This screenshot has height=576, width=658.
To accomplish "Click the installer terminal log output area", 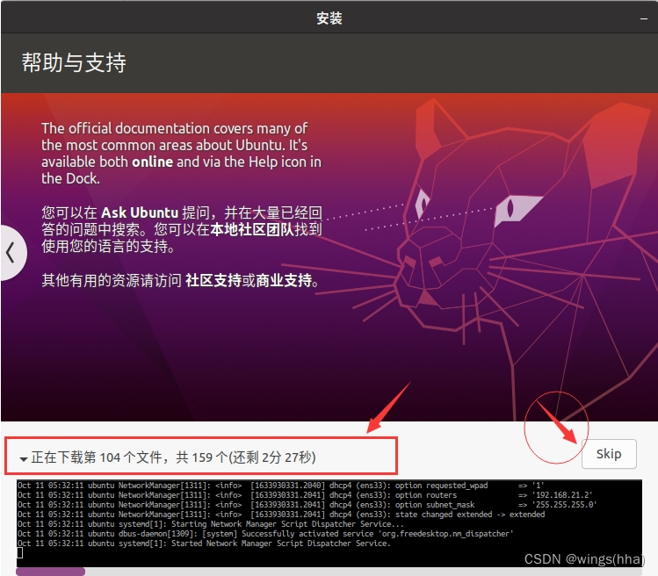I will pos(329,523).
